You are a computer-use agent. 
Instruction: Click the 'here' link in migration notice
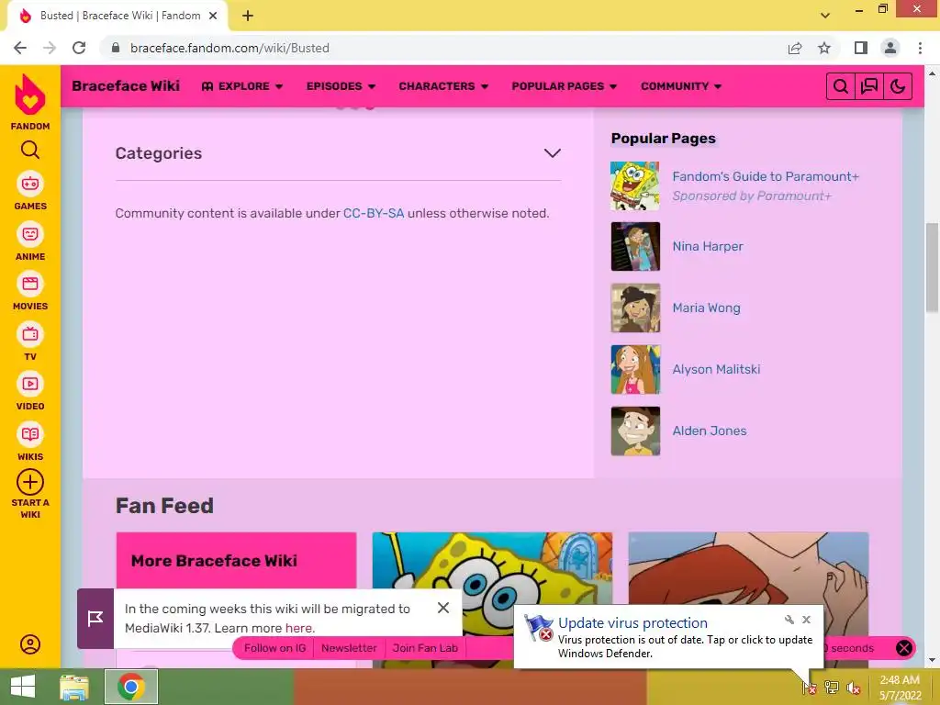298,628
